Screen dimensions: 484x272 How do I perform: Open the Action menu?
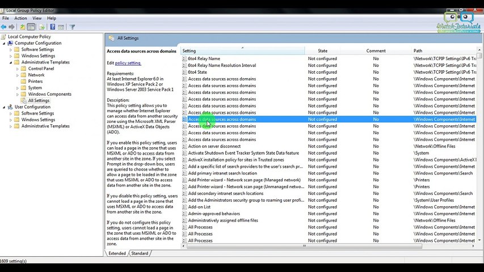(x=20, y=18)
